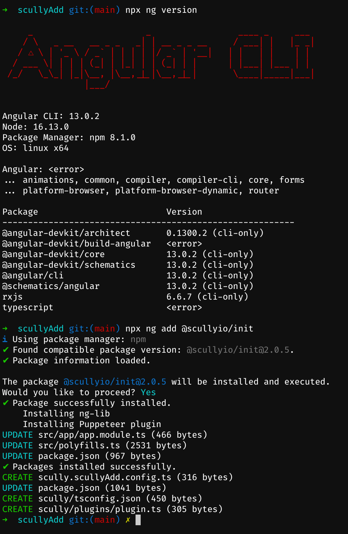Click the green checkmark beside Found compatible package
Screen dimensions: 348x534
(5, 350)
